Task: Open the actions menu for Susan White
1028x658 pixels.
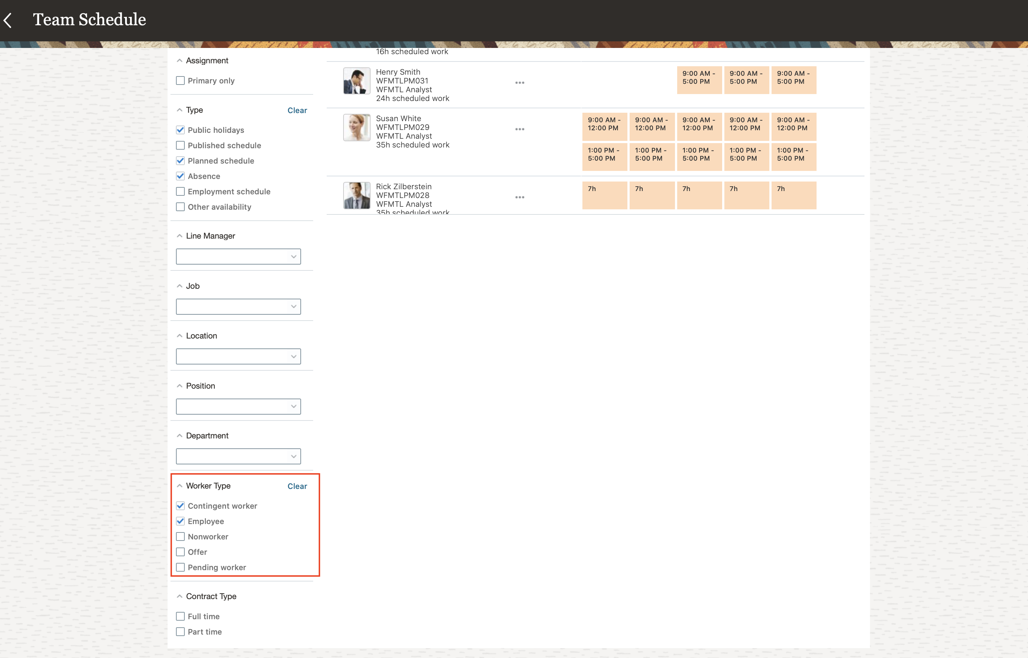Action: [x=519, y=128]
